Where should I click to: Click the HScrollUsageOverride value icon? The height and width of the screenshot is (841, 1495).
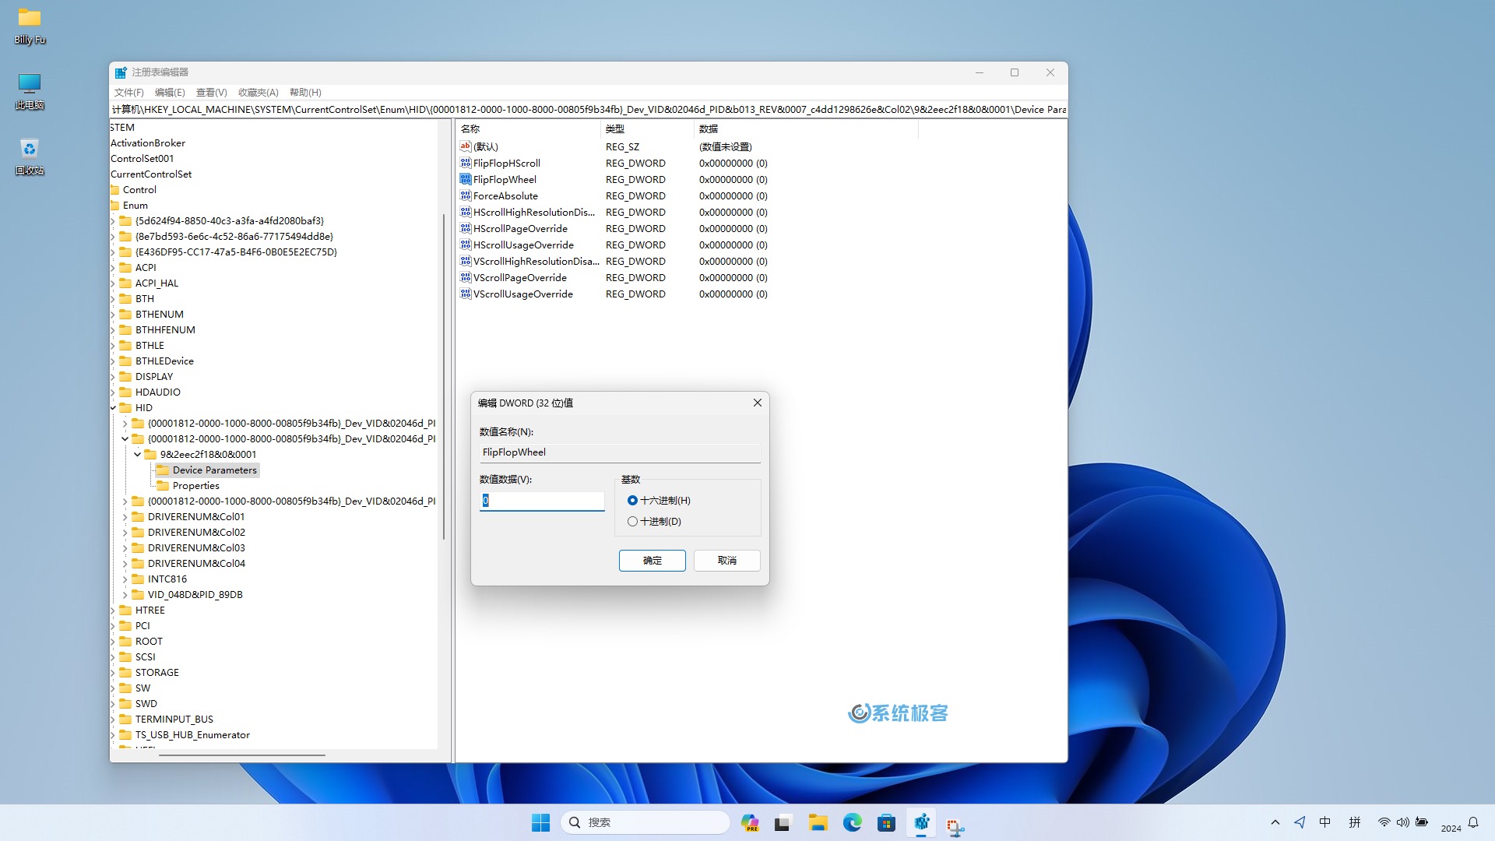coord(466,245)
